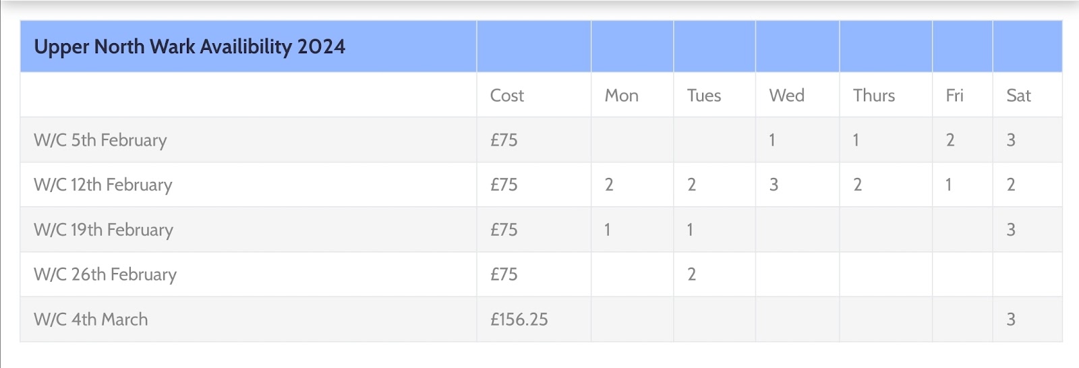The height and width of the screenshot is (368, 1079).
Task: Click the 'W/C 19th February' row label
Action: [104, 230]
